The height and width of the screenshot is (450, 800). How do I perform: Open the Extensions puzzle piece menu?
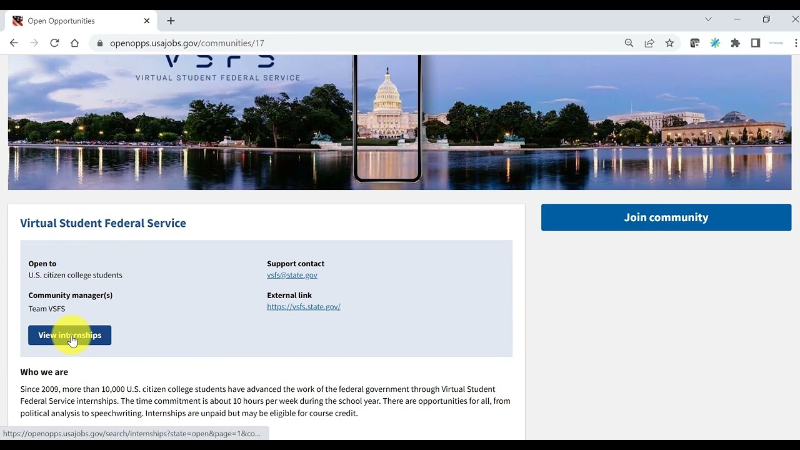[735, 43]
